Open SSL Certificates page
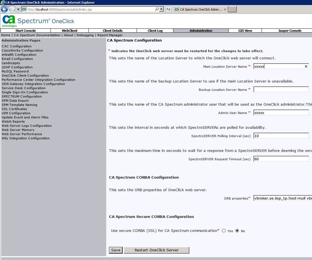Image resolution: width=312 pixels, height=260 pixels. pyautogui.click(x=14, y=109)
